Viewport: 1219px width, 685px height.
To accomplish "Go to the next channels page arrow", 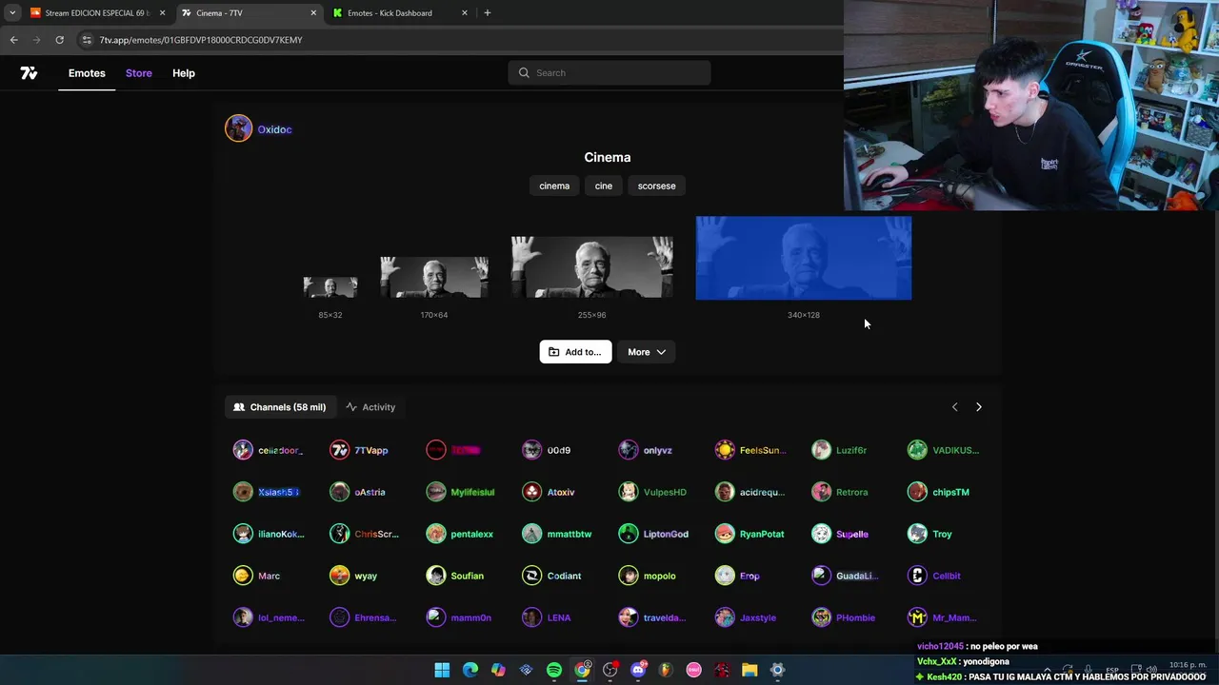I will coord(978,407).
